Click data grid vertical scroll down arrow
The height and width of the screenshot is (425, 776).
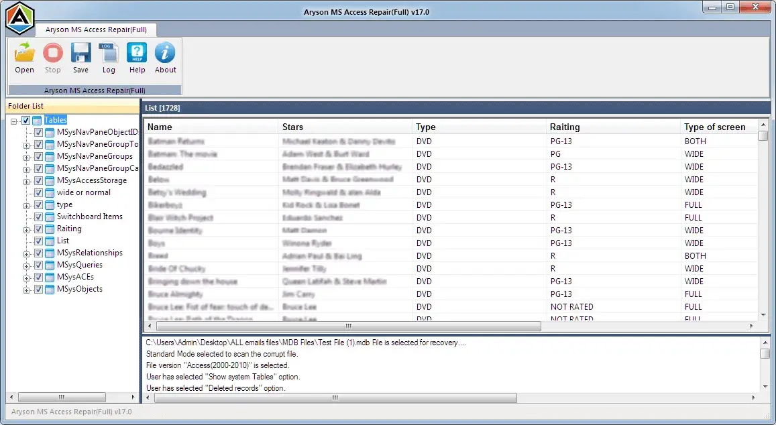[763, 314]
